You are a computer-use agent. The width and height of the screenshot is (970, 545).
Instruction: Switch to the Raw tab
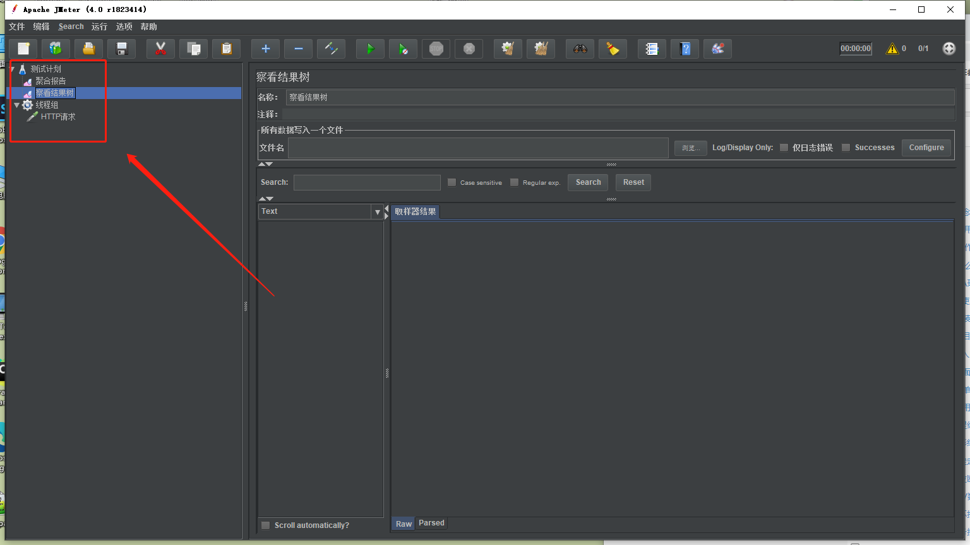404,524
